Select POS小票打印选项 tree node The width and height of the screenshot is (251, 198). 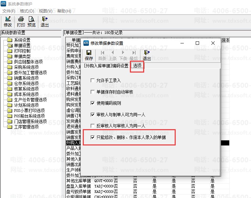coord(29,111)
